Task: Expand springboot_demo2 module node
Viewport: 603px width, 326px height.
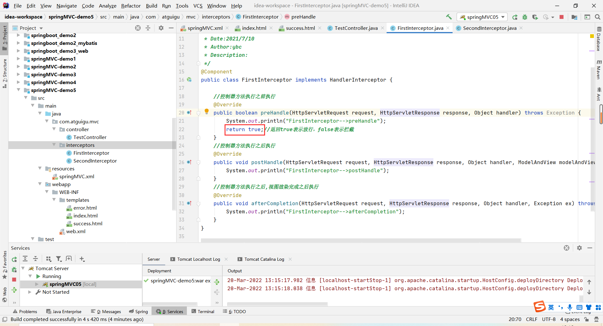Action: 19,35
